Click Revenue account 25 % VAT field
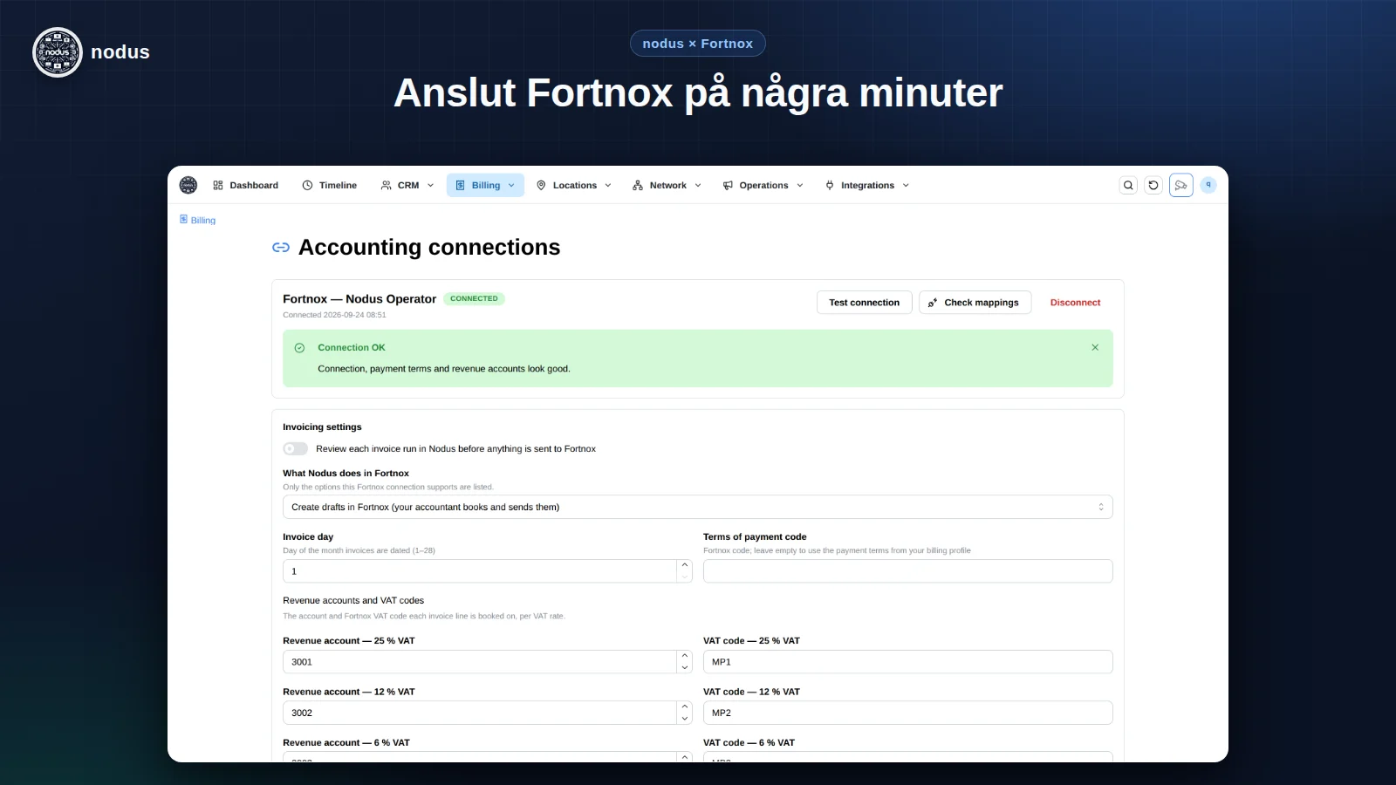 pyautogui.click(x=480, y=662)
